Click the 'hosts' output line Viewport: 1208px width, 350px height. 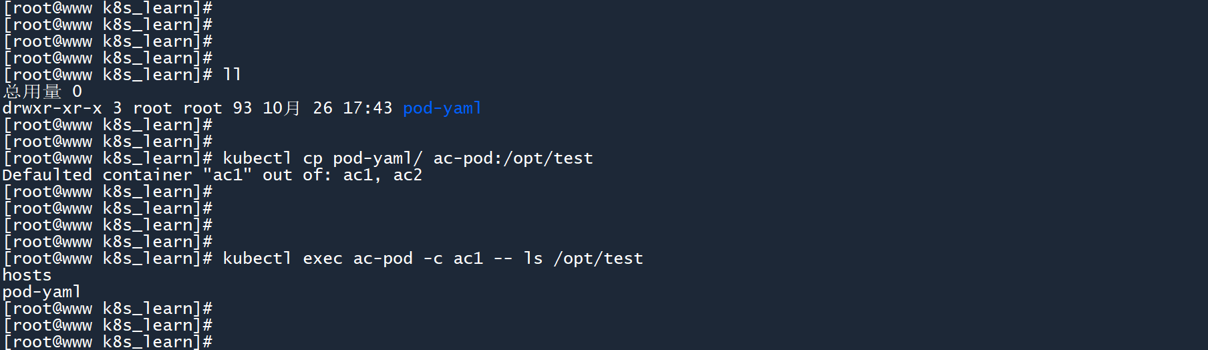(27, 275)
